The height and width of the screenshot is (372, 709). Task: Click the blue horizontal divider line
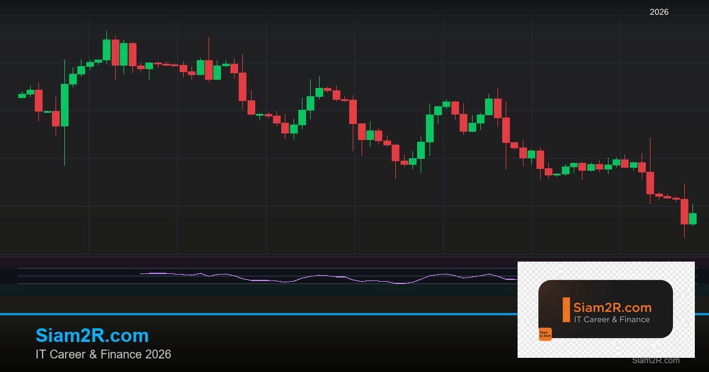[236, 314]
